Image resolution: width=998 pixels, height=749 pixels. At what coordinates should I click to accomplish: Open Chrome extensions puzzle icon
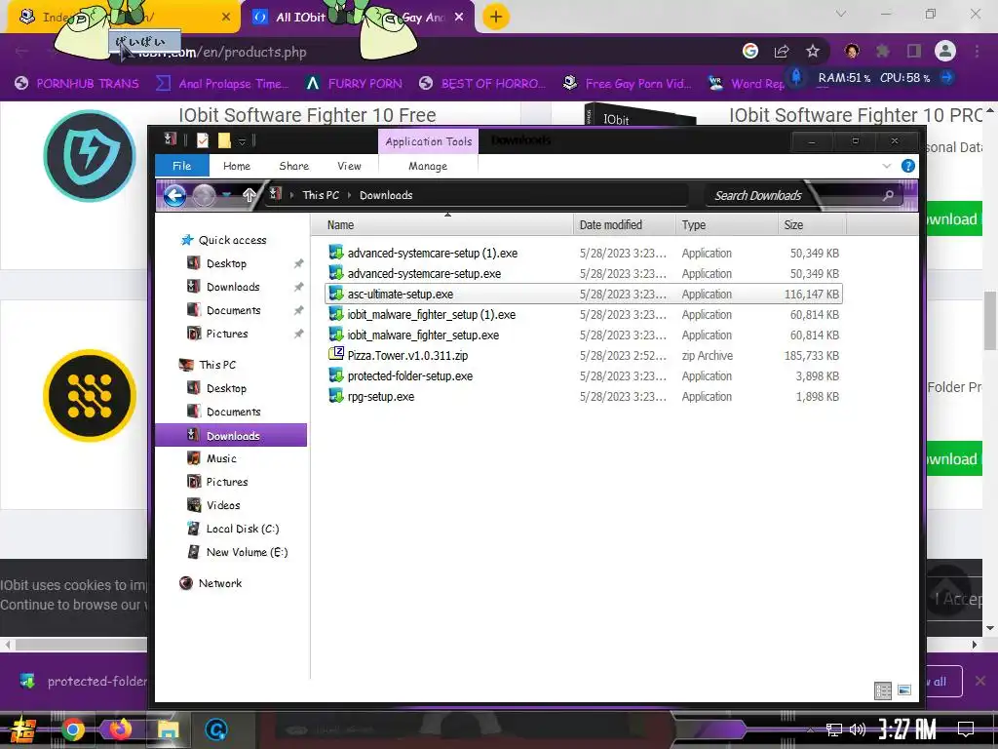click(x=883, y=51)
